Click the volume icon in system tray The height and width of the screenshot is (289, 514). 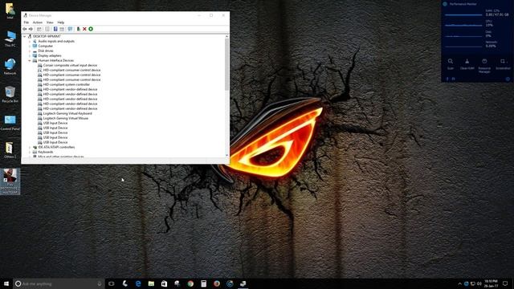[479, 283]
